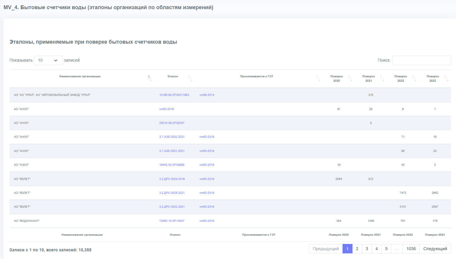Click the Поиск search input field

422,60
